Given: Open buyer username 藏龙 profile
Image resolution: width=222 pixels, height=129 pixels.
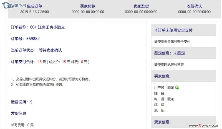Looking at the screenshot, I should coord(170,88).
